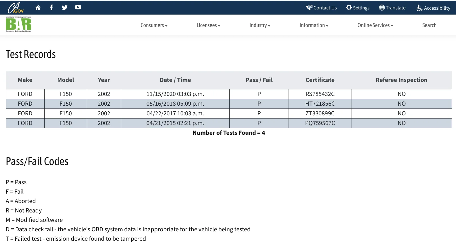Select certificate PQ759567C cell

(x=320, y=123)
